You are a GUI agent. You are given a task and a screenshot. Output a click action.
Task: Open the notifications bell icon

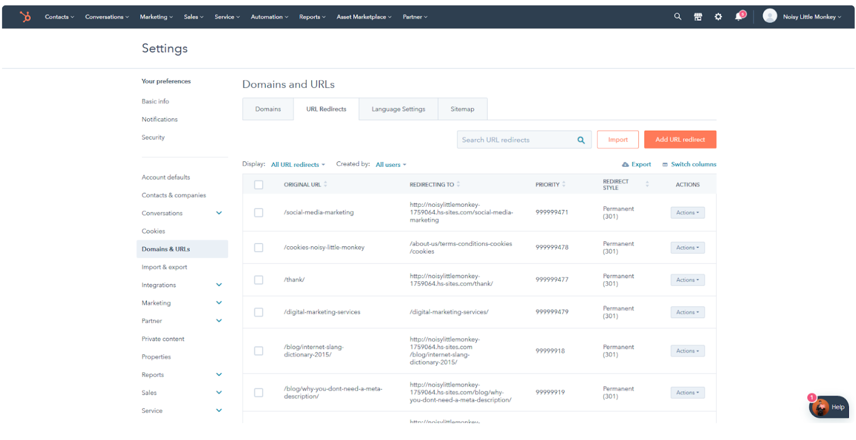click(739, 17)
